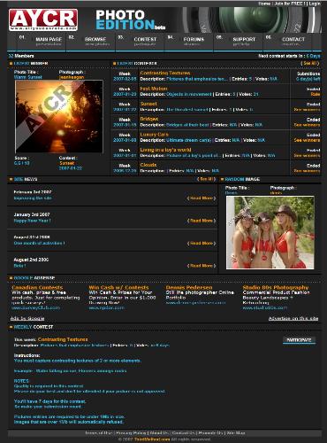Viewport: 327px width, 443px height.
Task: Open the Home link at top right
Action: pyautogui.click(x=264, y=4)
